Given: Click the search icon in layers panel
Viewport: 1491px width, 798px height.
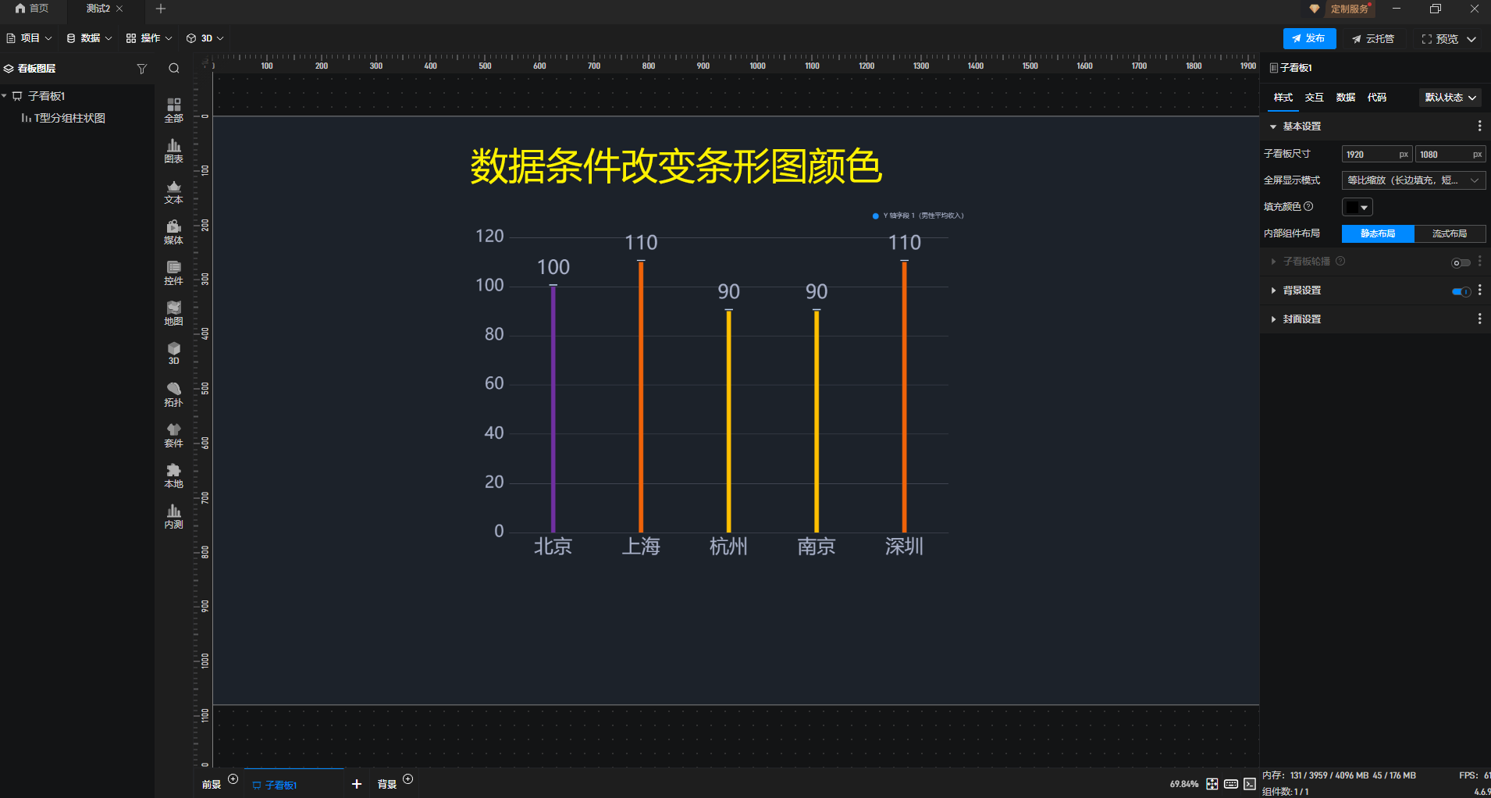Looking at the screenshot, I should [x=173, y=69].
